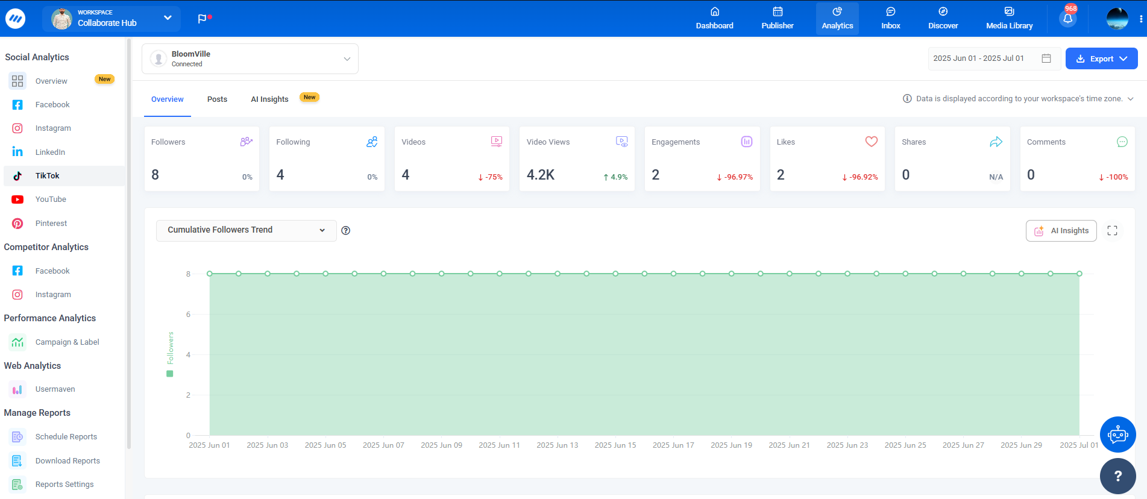Open the Publisher menu item

pos(778,19)
